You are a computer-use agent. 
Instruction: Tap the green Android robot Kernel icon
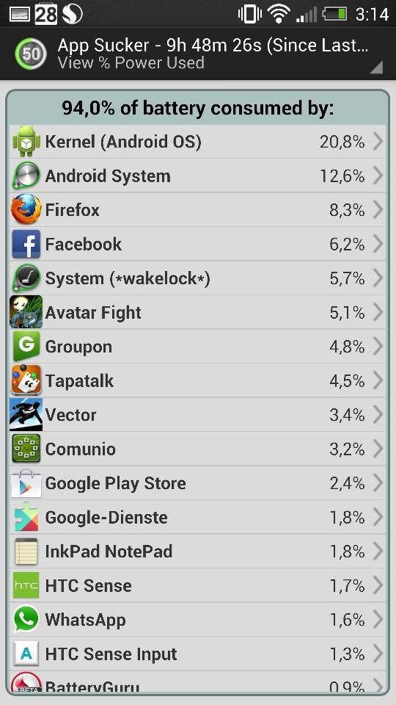click(26, 141)
